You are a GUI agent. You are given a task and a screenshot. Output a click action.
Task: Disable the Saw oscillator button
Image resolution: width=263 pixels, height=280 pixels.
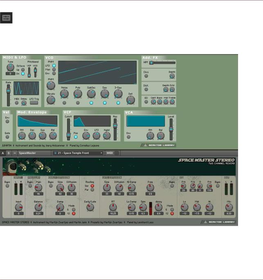pos(105,103)
